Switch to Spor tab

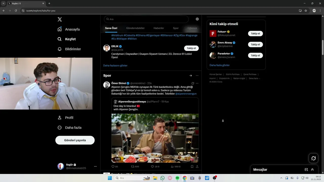pyautogui.click(x=176, y=28)
